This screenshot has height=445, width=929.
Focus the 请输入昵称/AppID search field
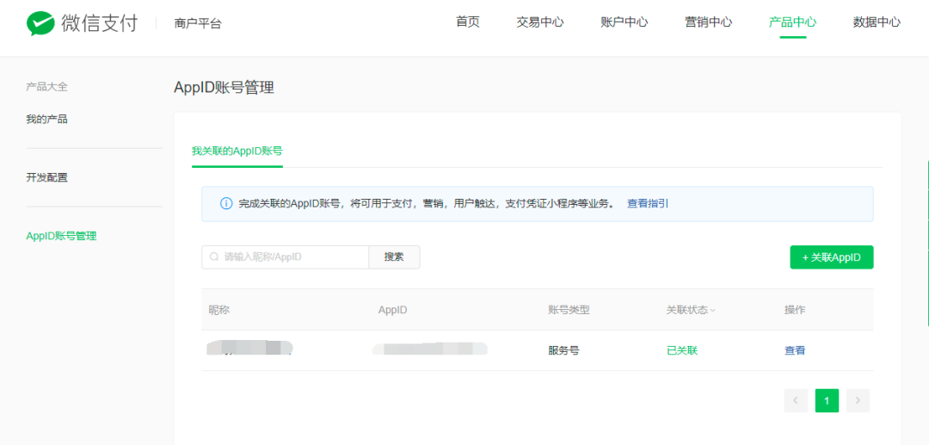click(285, 257)
